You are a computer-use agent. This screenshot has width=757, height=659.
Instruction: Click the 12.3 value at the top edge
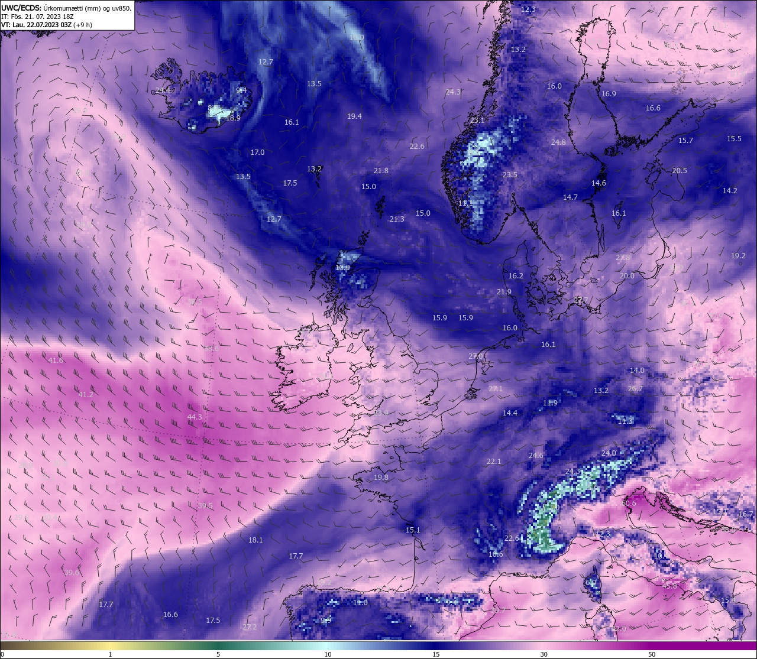pos(528,9)
